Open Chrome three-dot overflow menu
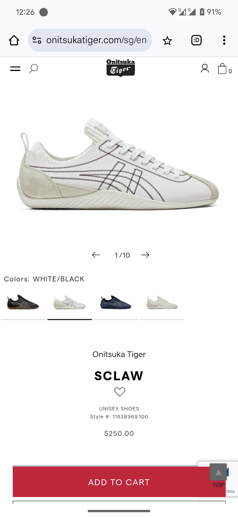Image resolution: width=238 pixels, height=518 pixels. 224,40
